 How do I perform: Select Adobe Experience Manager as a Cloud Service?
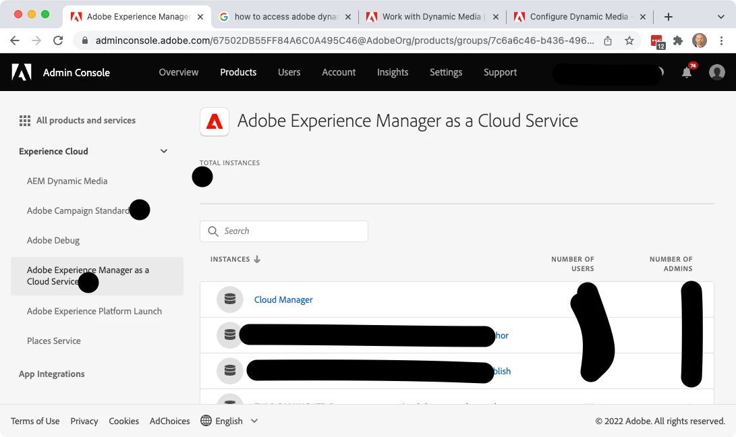96,276
